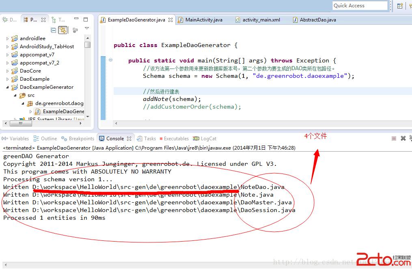Click in the Quick Access field
The width and height of the screenshot is (412, 270).
(x=360, y=6)
